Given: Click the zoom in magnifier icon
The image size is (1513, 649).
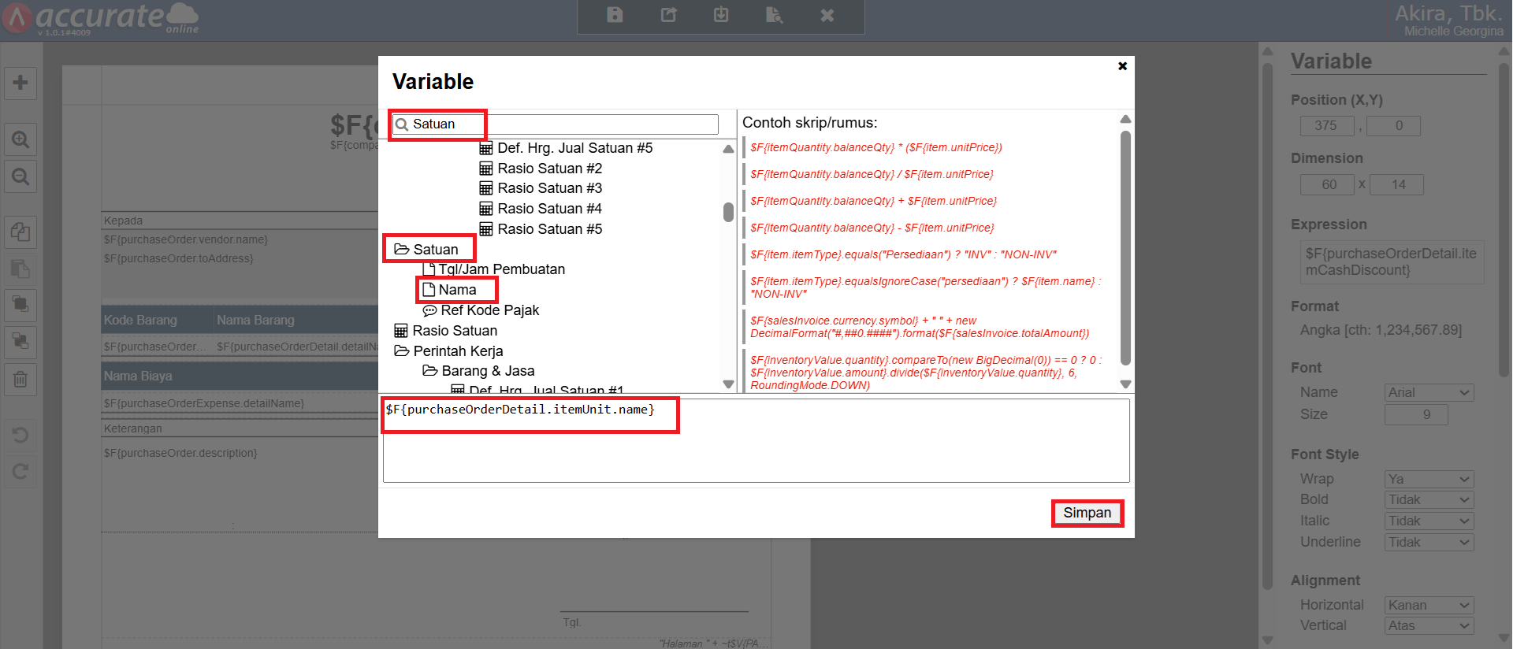Looking at the screenshot, I should coord(20,140).
